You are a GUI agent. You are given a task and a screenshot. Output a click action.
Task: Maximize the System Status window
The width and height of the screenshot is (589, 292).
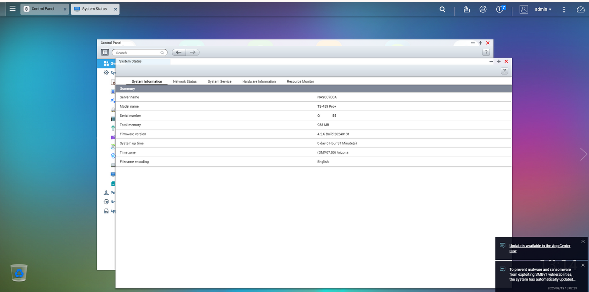tap(499, 61)
